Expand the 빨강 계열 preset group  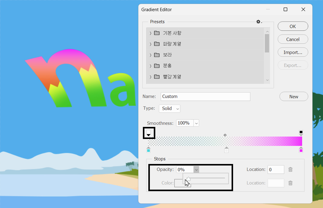pos(150,77)
